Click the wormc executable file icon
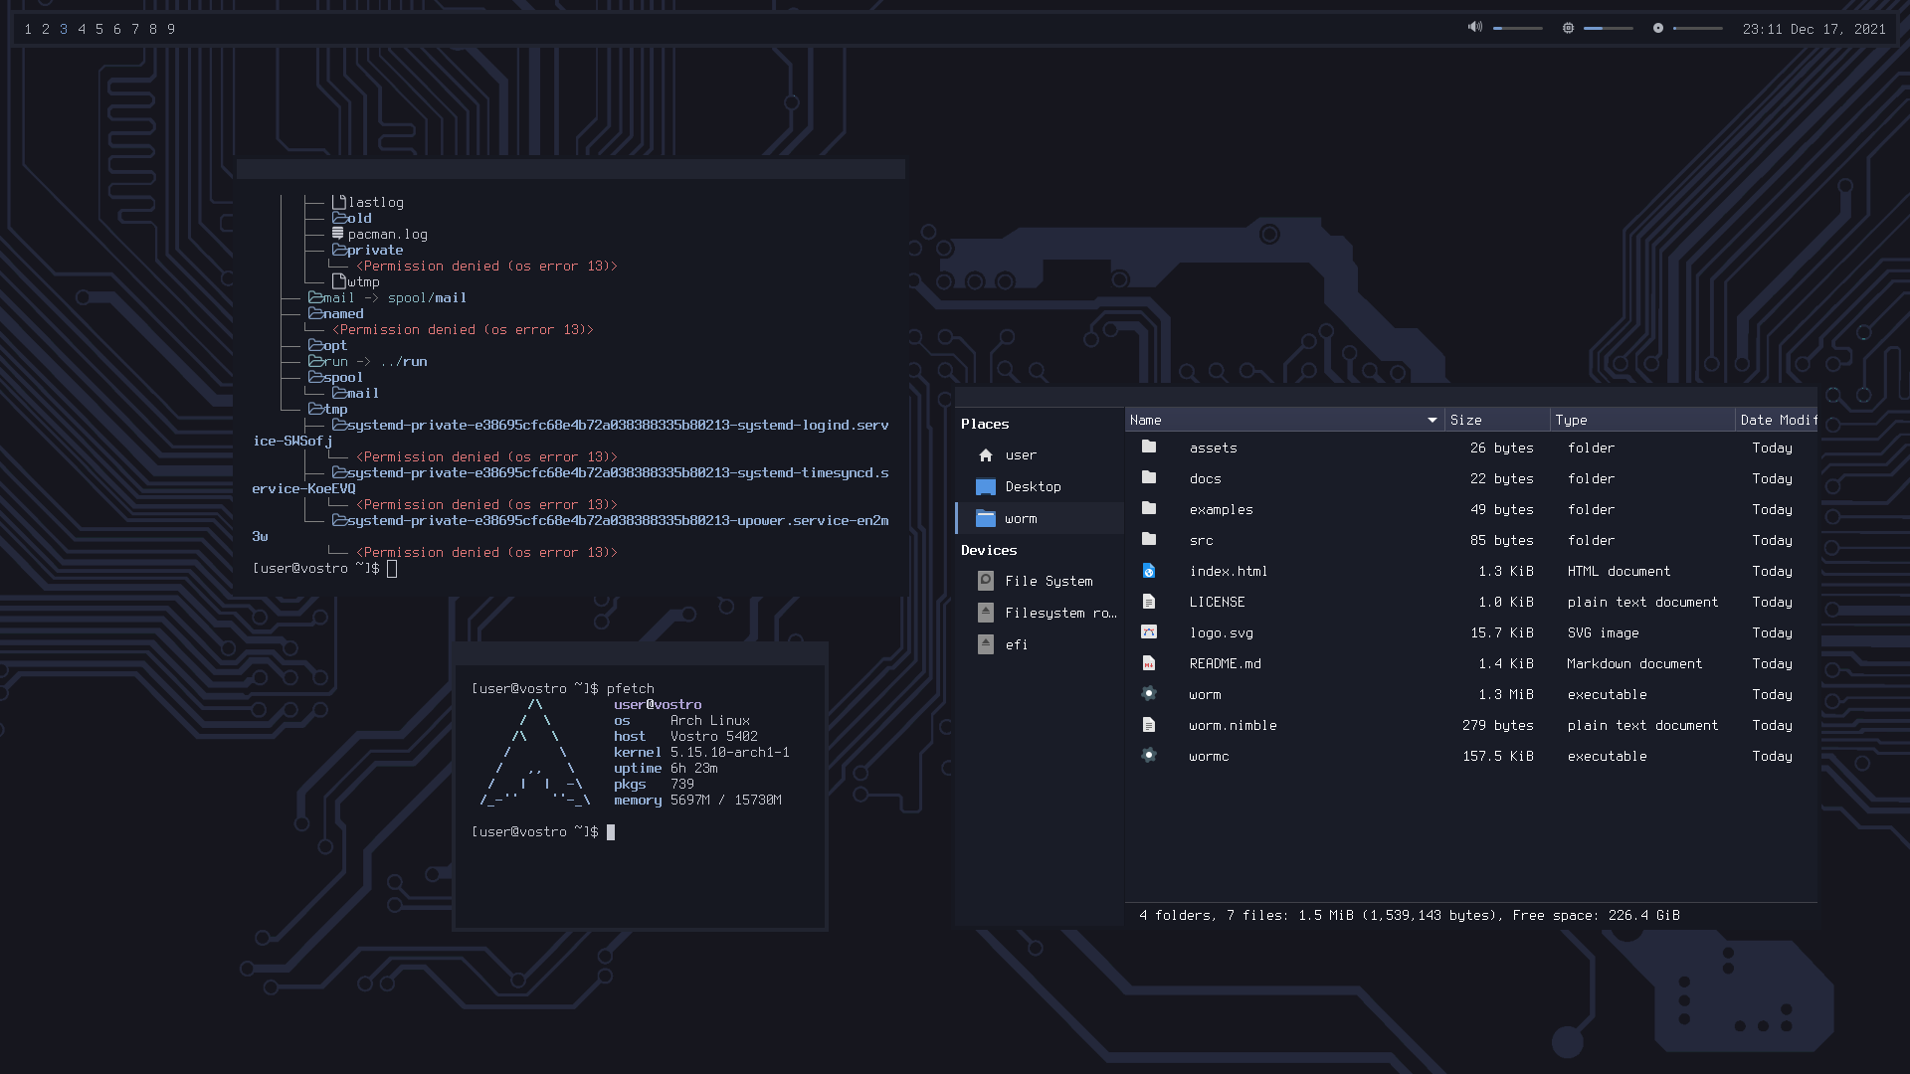This screenshot has height=1074, width=1910. (x=1148, y=756)
